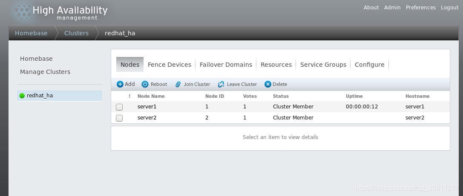463x196 pixels.
Task: Click the green status dot beside redhat_ha
Action: pos(22,96)
